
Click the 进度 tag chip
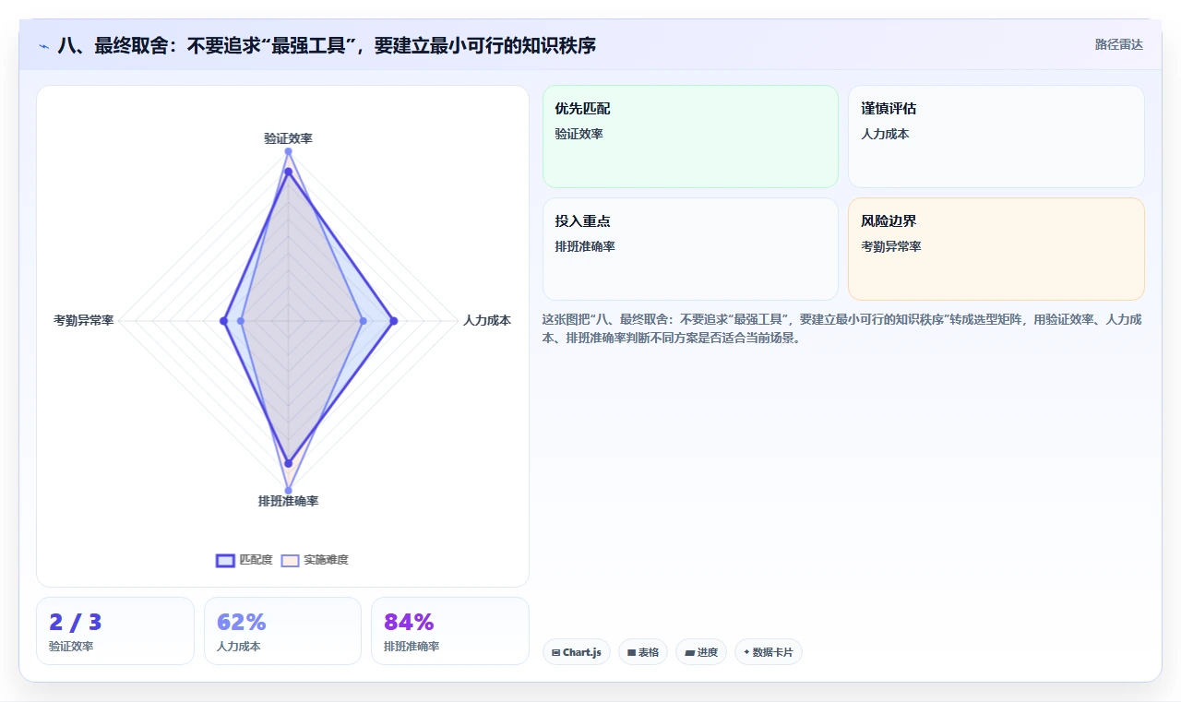pos(701,652)
